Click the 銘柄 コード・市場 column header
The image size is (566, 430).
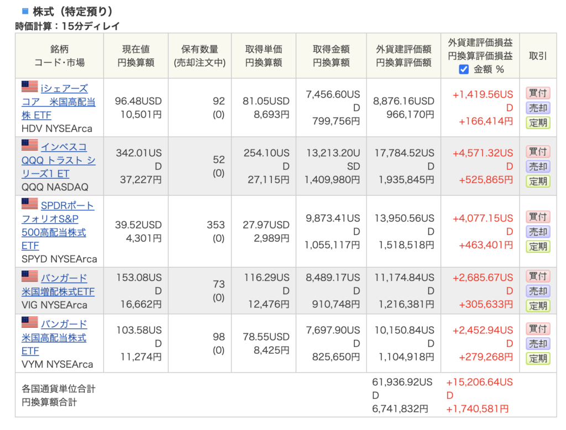coord(60,56)
